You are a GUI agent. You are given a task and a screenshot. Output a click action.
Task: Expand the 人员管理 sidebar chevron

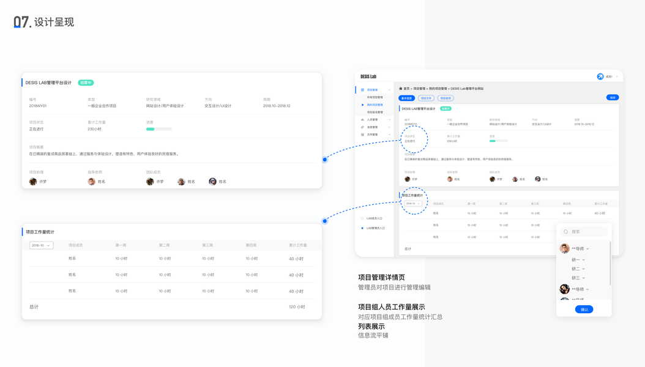tap(390, 120)
